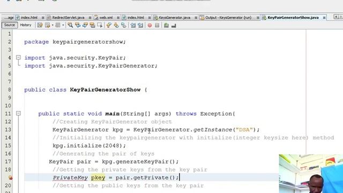Click the greyed-out Forward navigation icon
Screen dimensions: 343x193
58,25
